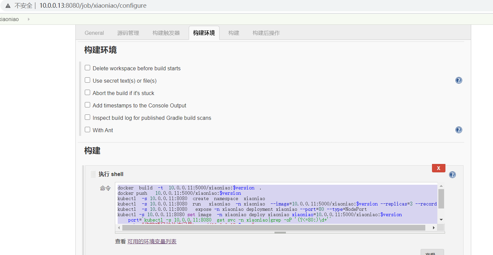The width and height of the screenshot is (493, 255).
Task: Click the 'port=' get svc line
Action: click(x=230, y=220)
